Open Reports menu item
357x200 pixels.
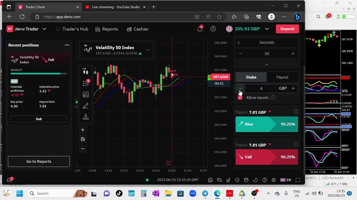107,29
